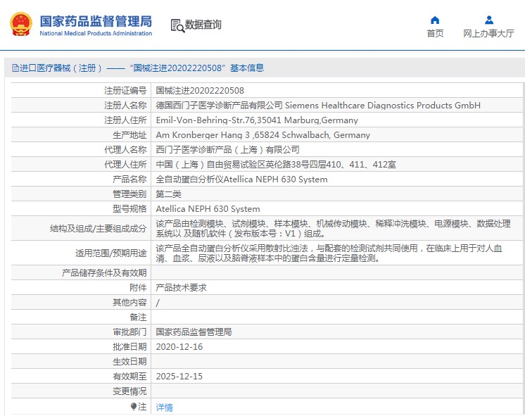The width and height of the screenshot is (525, 416).
Task: Select agent address 英伦路38号四层410 text
Action: [x=303, y=165]
